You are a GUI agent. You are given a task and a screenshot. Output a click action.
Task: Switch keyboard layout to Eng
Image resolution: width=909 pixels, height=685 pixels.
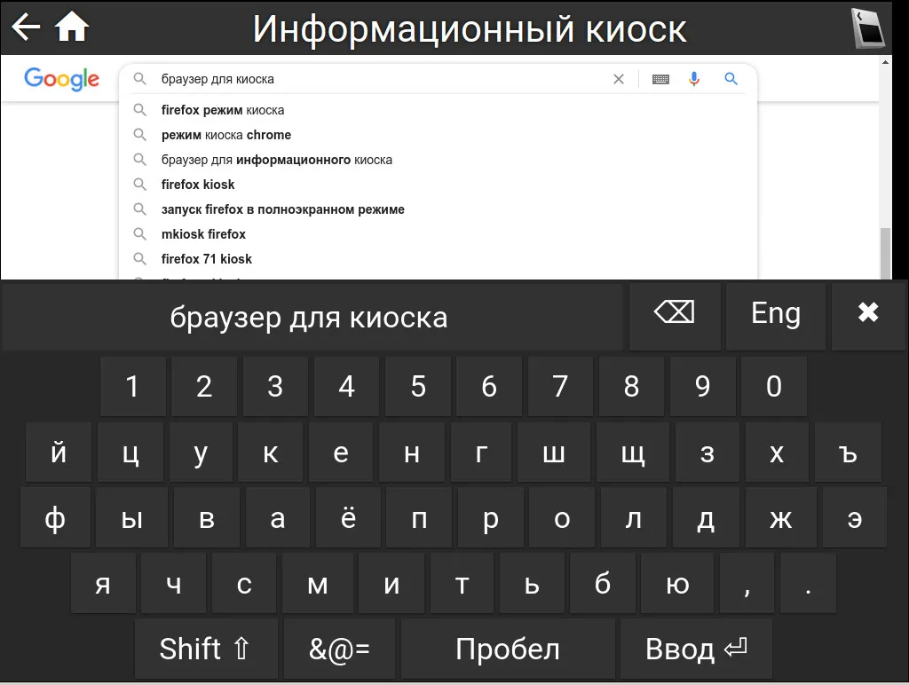pos(776,317)
